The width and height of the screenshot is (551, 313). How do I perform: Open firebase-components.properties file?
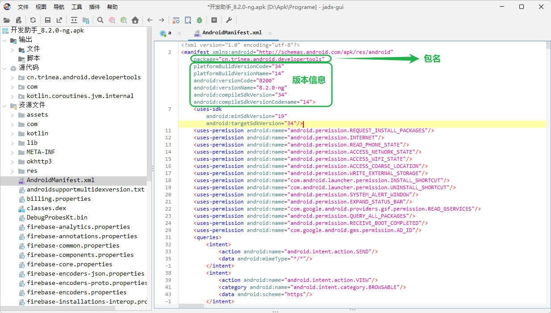point(80,255)
